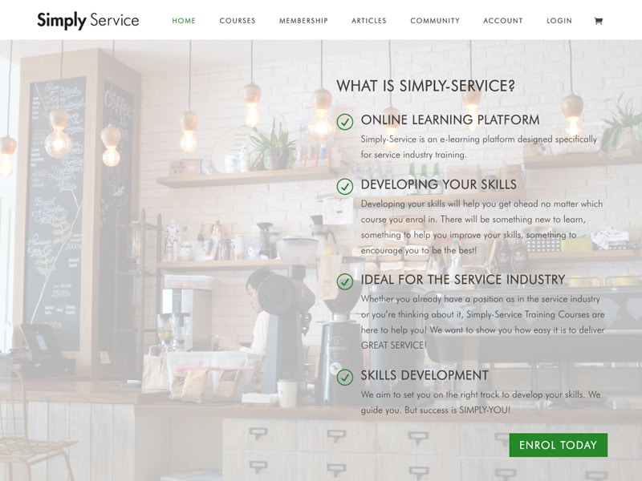Click the Online Learning Platform heading
This screenshot has width=642, height=481.
(450, 119)
